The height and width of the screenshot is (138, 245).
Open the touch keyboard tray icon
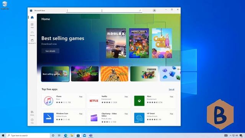click(226, 135)
